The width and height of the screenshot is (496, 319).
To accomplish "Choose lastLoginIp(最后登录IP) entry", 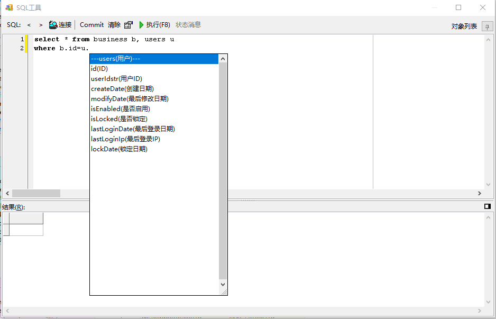I will [x=154, y=139].
